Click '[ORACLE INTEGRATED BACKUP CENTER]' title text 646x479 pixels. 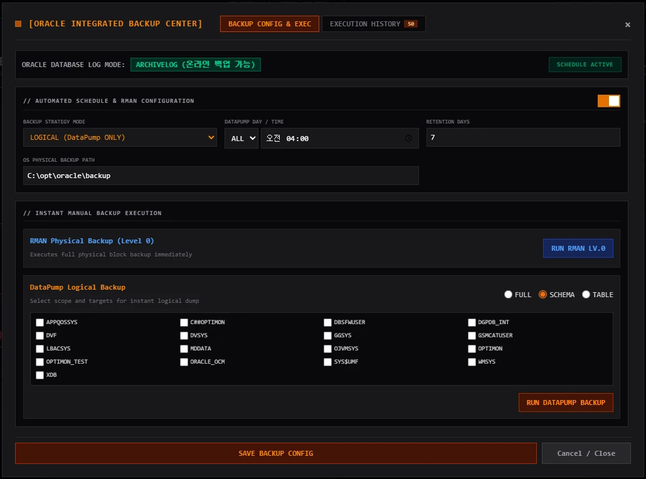coord(115,24)
